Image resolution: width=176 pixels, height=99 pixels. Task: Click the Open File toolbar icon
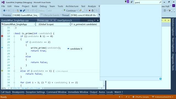[18, 10]
